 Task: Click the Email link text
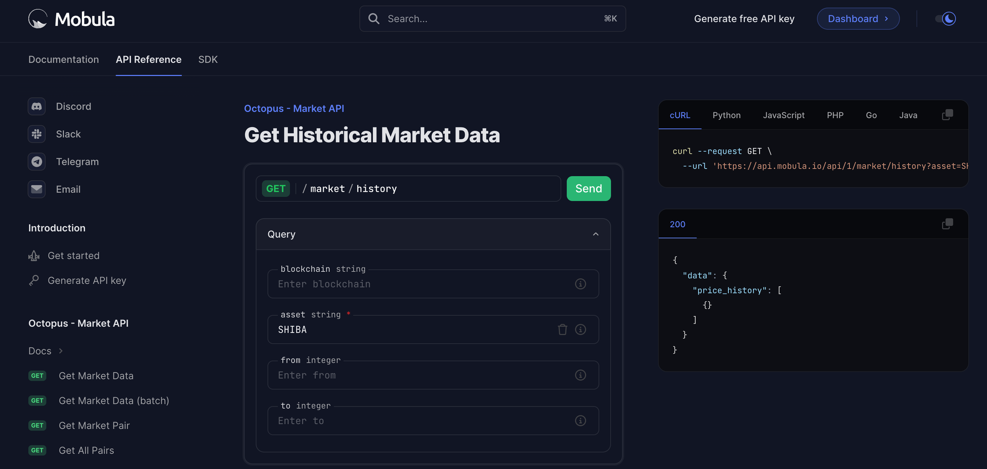[68, 189]
